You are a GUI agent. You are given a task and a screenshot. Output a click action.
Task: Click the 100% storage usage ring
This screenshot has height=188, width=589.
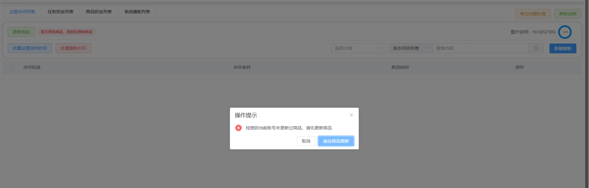(565, 32)
